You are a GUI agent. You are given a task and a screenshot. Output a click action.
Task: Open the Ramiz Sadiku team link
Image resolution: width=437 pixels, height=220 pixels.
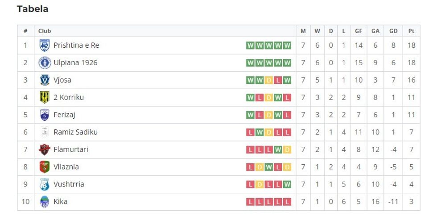[x=75, y=132]
